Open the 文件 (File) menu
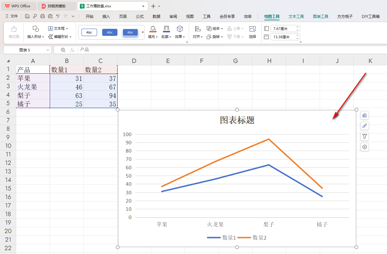The width and height of the screenshot is (387, 254). point(12,16)
